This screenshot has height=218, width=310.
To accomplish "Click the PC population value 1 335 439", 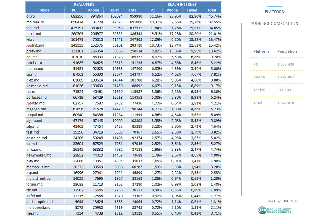I will (285, 64).
